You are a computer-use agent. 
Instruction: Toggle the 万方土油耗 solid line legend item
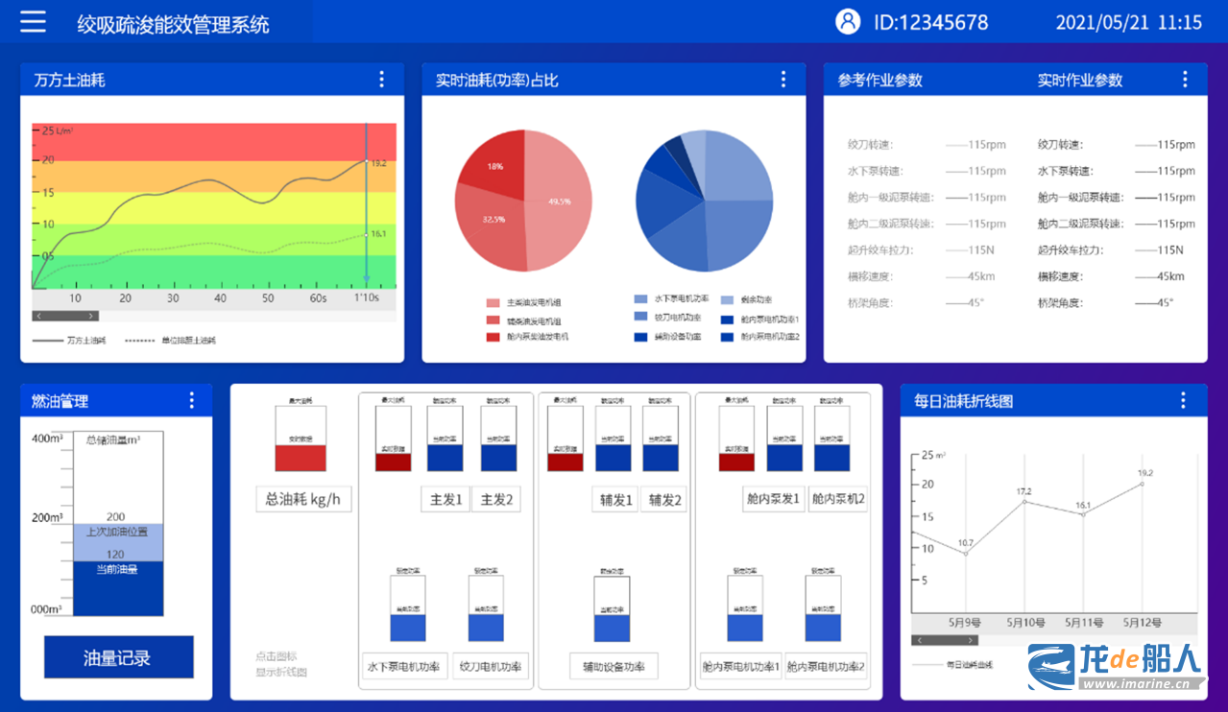70,341
